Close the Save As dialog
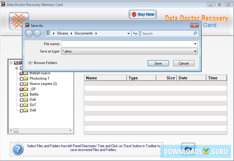The width and height of the screenshot is (234, 161). [194, 26]
